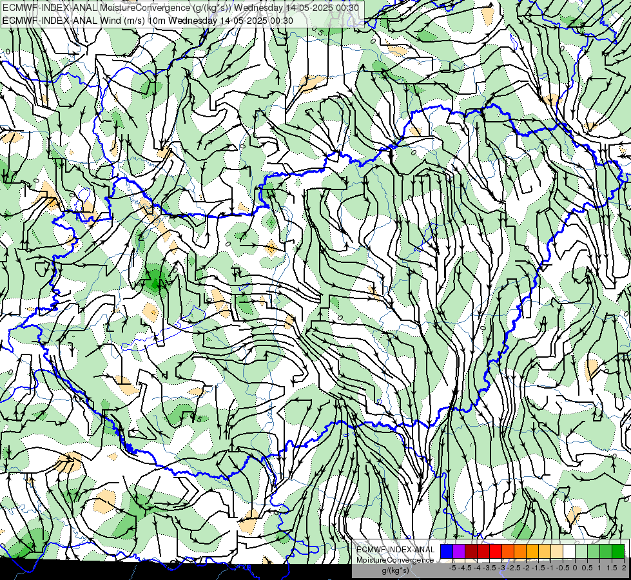Click the 2 tick label at scale end
The image size is (631, 580).
pos(624,568)
